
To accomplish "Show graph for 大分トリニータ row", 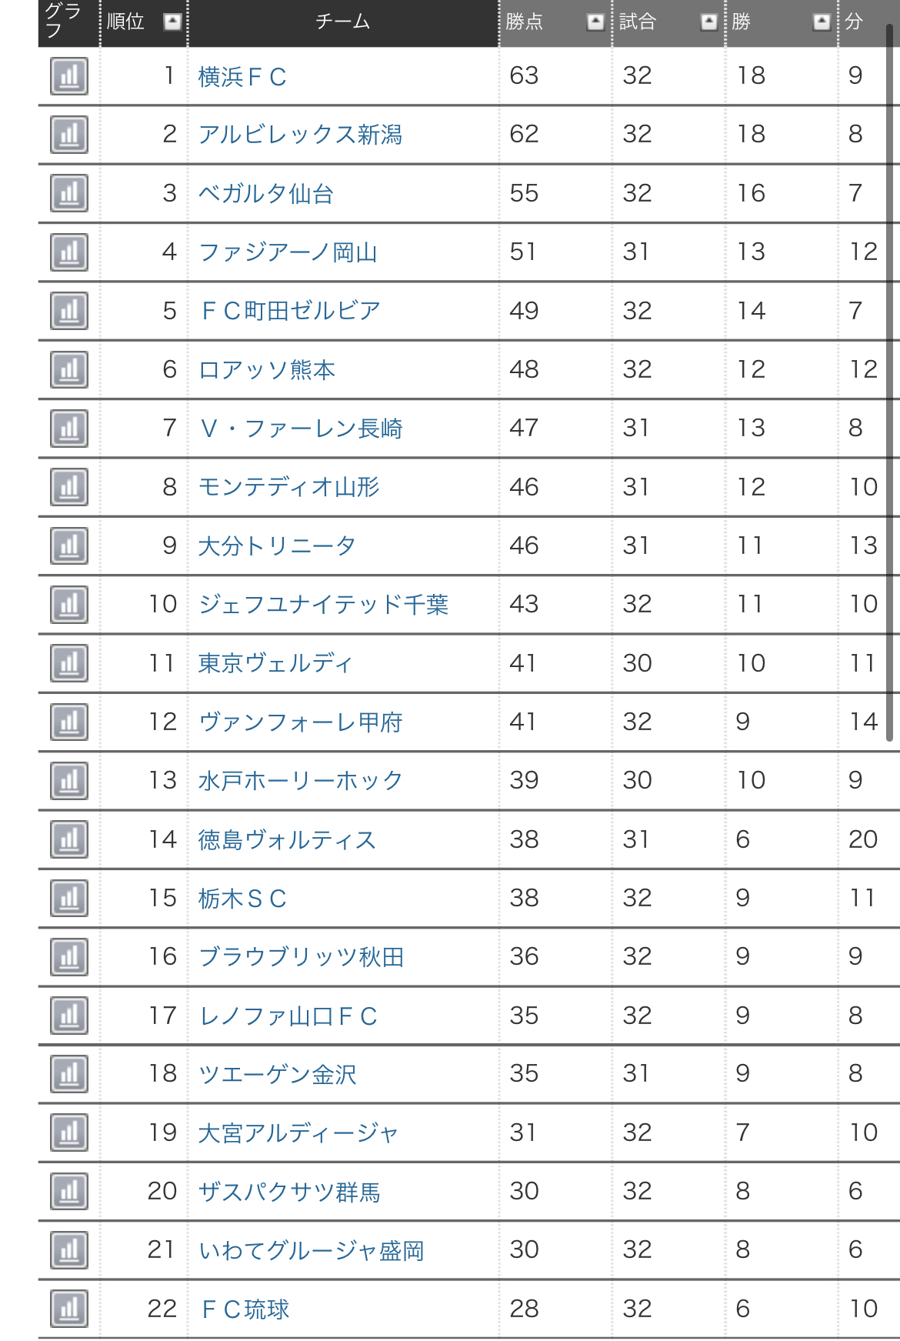I will point(69,545).
